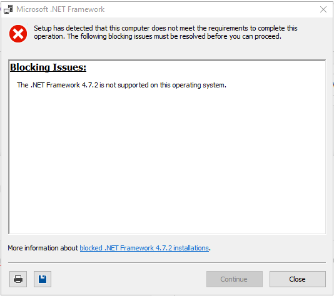Click the 'operation. The following blocking issues' line

158,36
